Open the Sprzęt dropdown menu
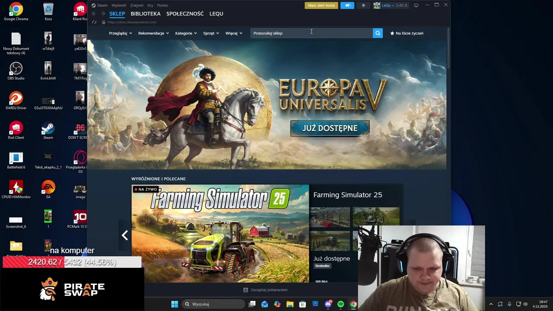 coord(211,33)
